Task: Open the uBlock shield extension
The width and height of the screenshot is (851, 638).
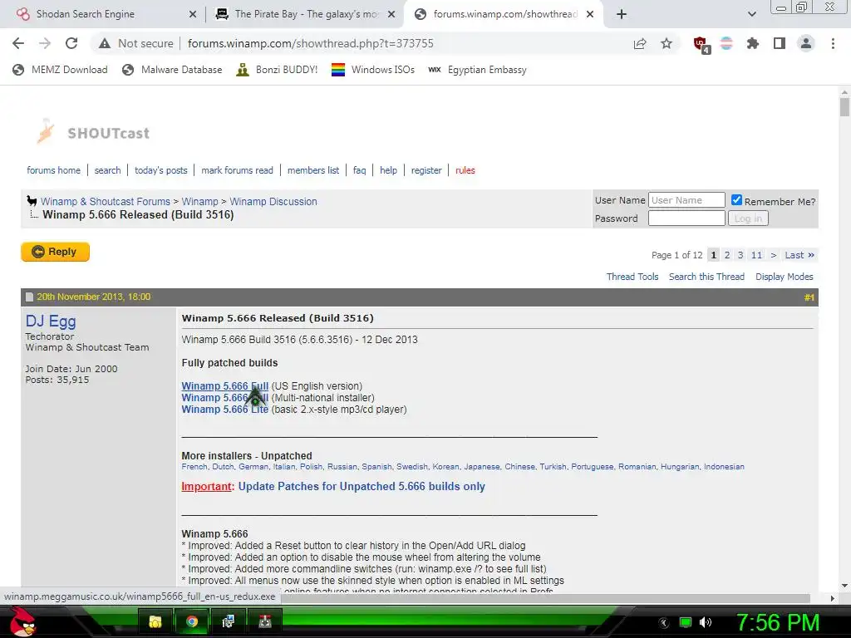Action: point(701,44)
